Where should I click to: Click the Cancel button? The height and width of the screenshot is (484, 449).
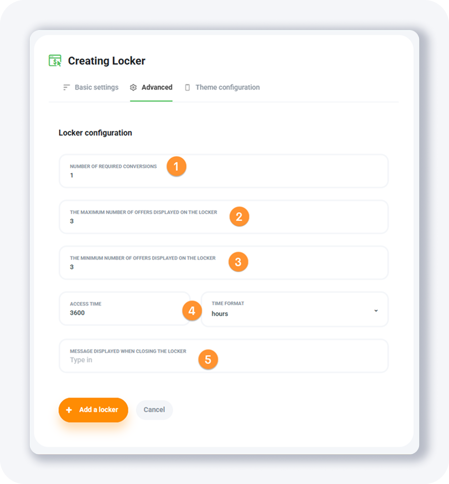coord(154,410)
